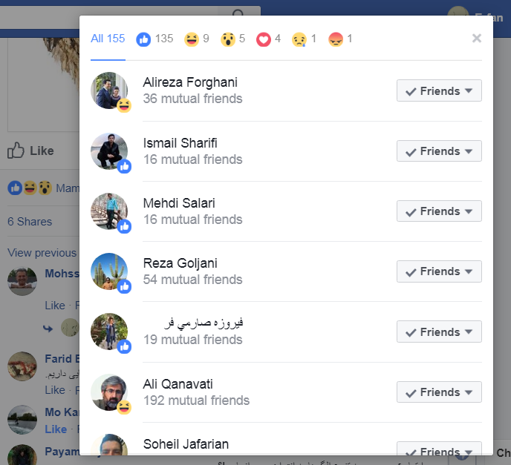Show Wow reactions with surprised emoji
Viewport: 511px width, 465px height.
pyautogui.click(x=232, y=39)
